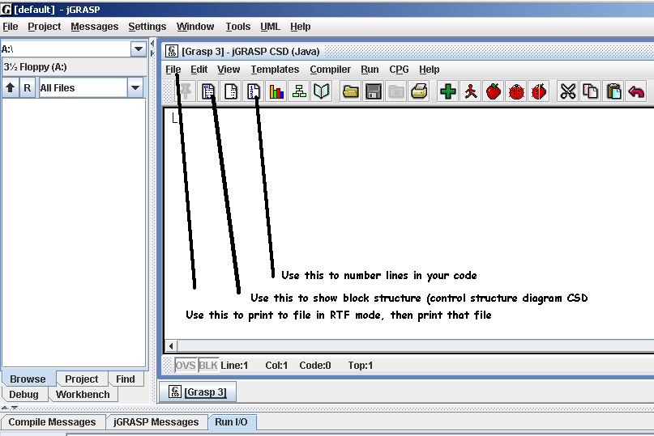Click the horizontal scrollbar left arrow
The width and height of the screenshot is (654, 436).
coord(171,345)
